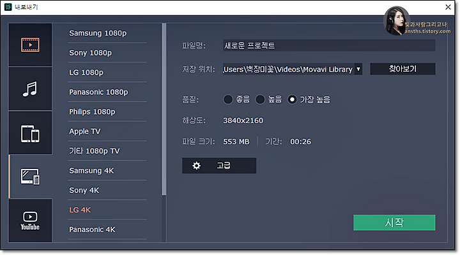Select the 좋음 quality option

click(228, 99)
